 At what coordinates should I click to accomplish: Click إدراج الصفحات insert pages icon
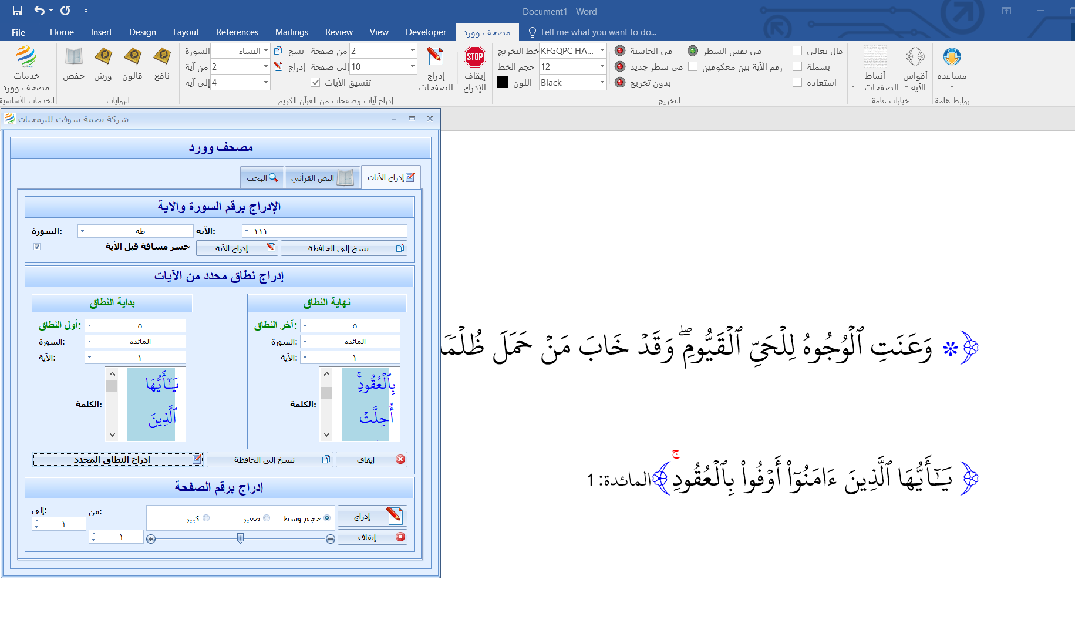pyautogui.click(x=435, y=57)
